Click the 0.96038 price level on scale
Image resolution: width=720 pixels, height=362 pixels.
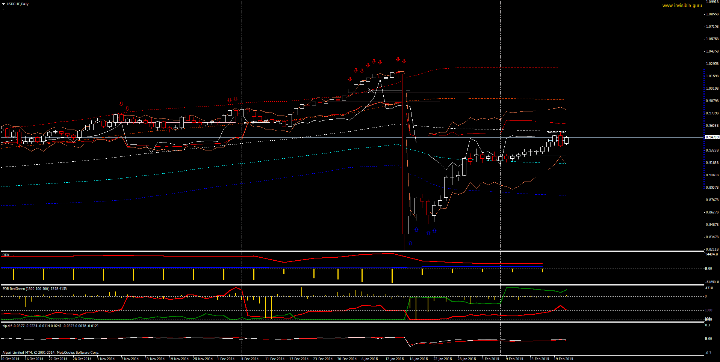712,126
